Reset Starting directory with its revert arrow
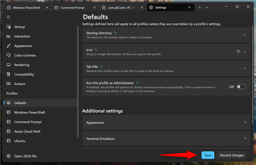Screen dimensions: 256x165 click(115, 33)
